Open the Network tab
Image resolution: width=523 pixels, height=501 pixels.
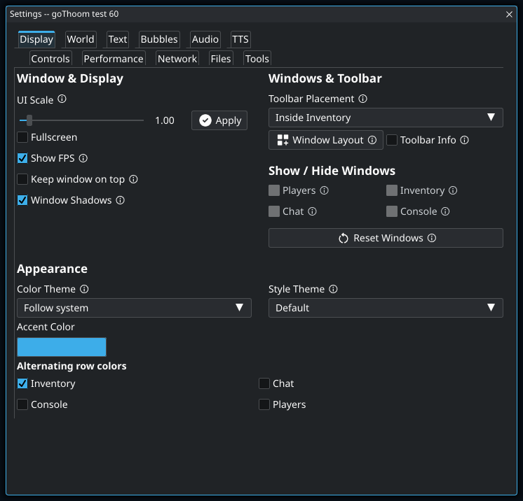177,59
